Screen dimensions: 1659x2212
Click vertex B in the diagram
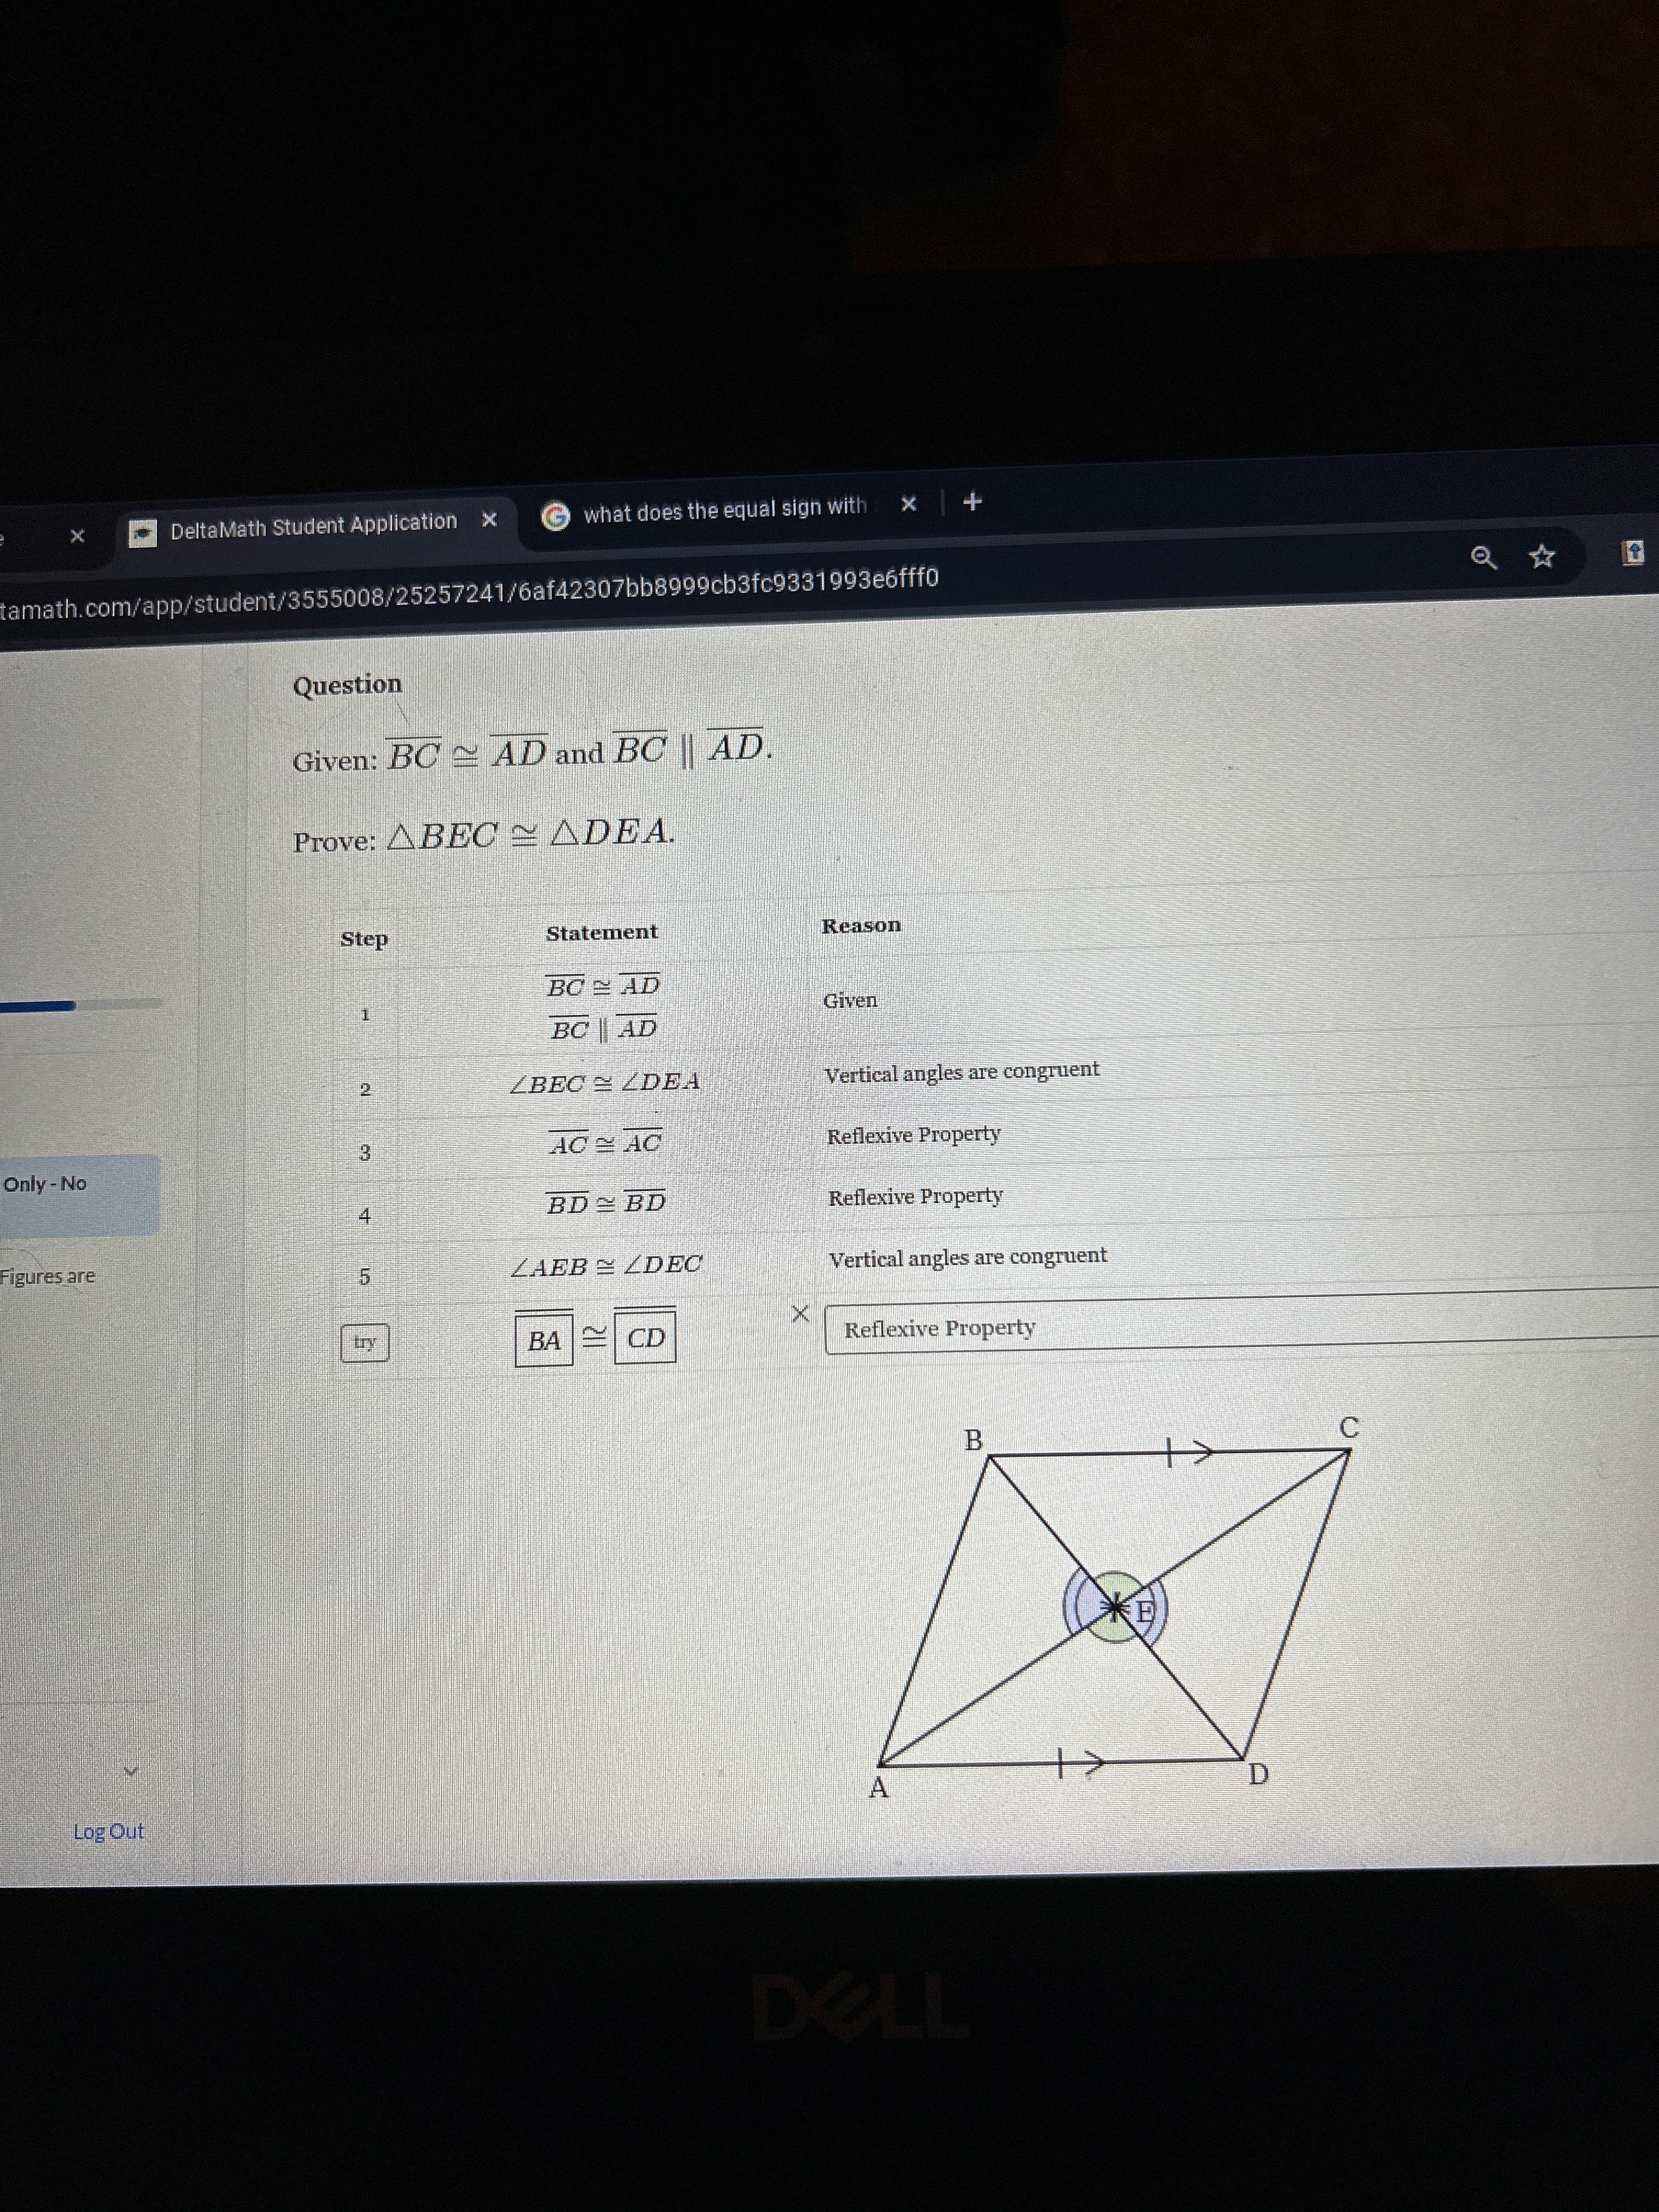(973, 1440)
